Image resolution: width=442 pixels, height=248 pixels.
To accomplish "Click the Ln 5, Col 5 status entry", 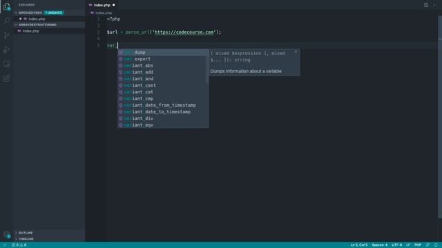I will [359, 245].
